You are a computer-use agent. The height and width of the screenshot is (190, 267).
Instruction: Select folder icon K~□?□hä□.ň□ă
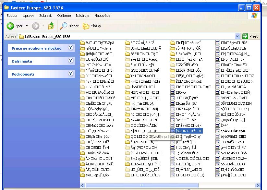127,81
